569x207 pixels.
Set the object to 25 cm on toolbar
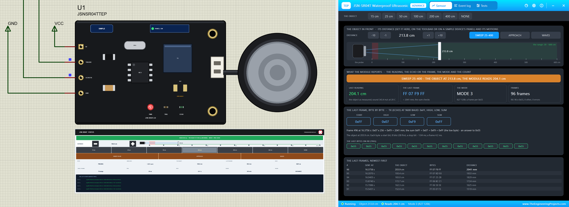[389, 16]
